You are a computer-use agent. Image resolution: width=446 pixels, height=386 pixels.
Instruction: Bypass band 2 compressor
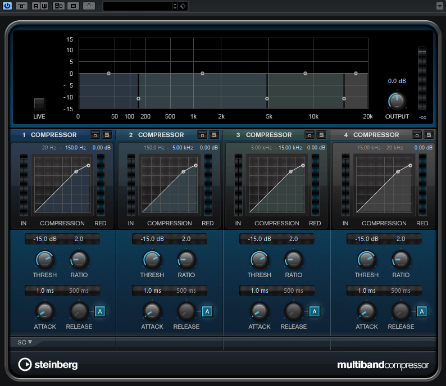coord(202,135)
